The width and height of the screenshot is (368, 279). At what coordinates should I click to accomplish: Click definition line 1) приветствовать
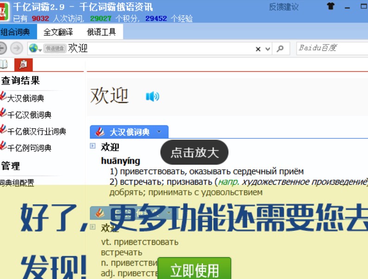(207, 171)
